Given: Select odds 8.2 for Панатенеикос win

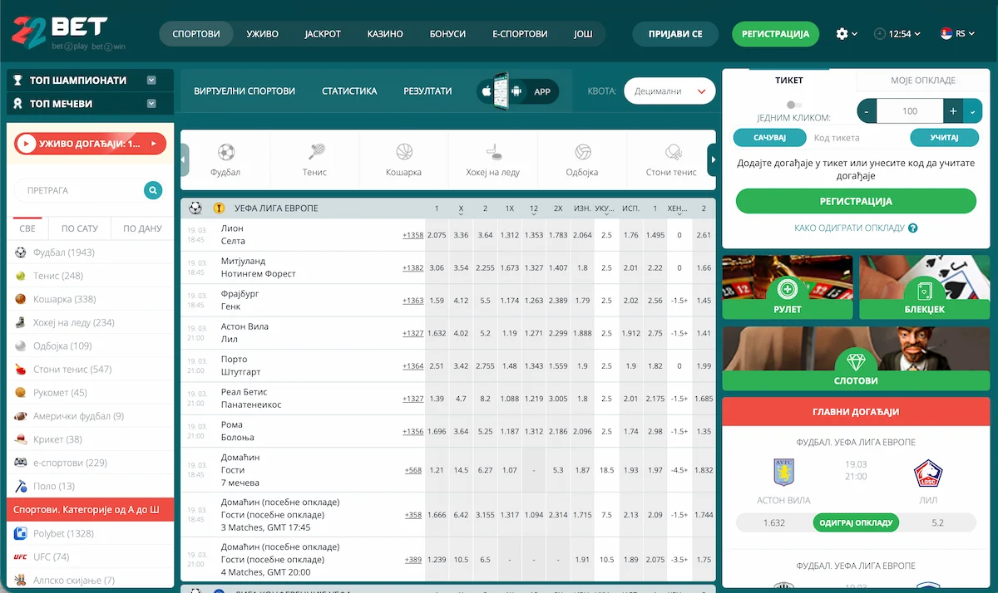Looking at the screenshot, I should tap(485, 399).
